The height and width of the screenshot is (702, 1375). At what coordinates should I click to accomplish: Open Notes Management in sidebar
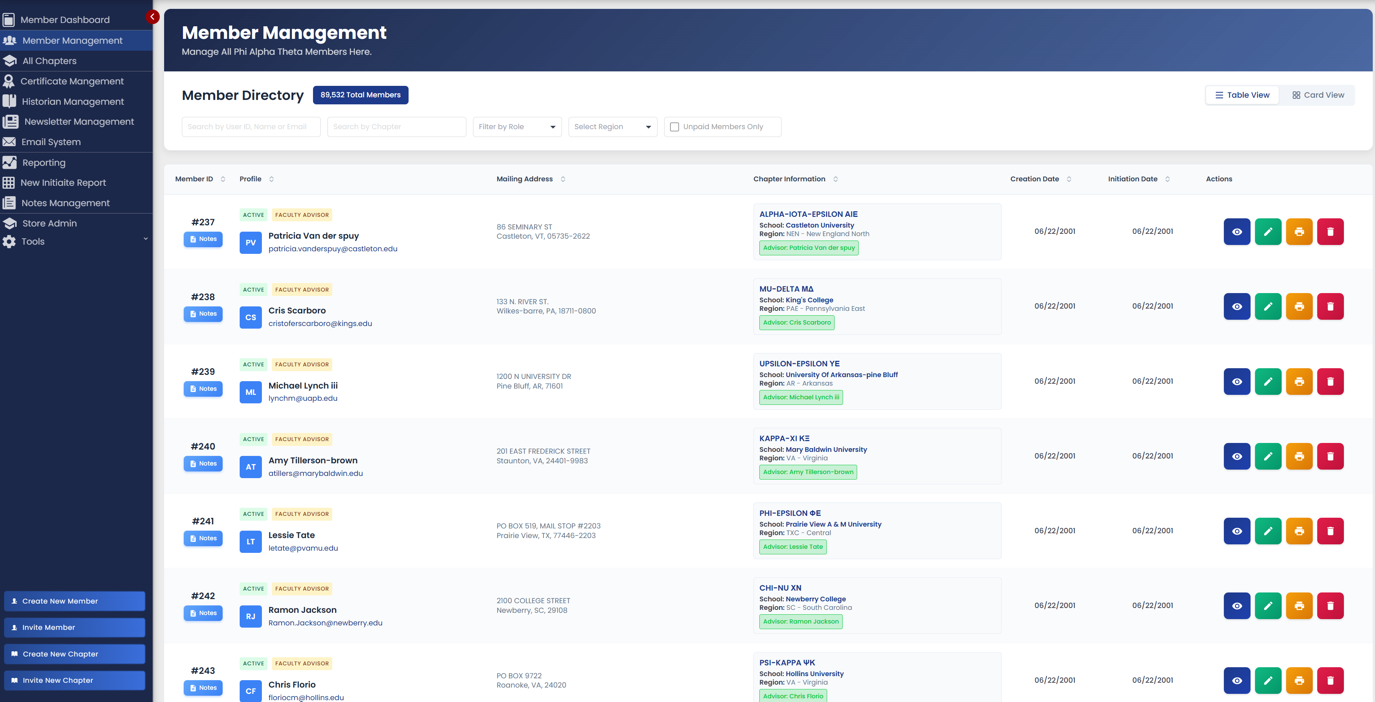[x=65, y=203]
